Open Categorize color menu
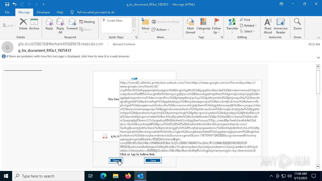Image resolution: width=322 pixels, height=181 pixels. [x=203, y=26]
